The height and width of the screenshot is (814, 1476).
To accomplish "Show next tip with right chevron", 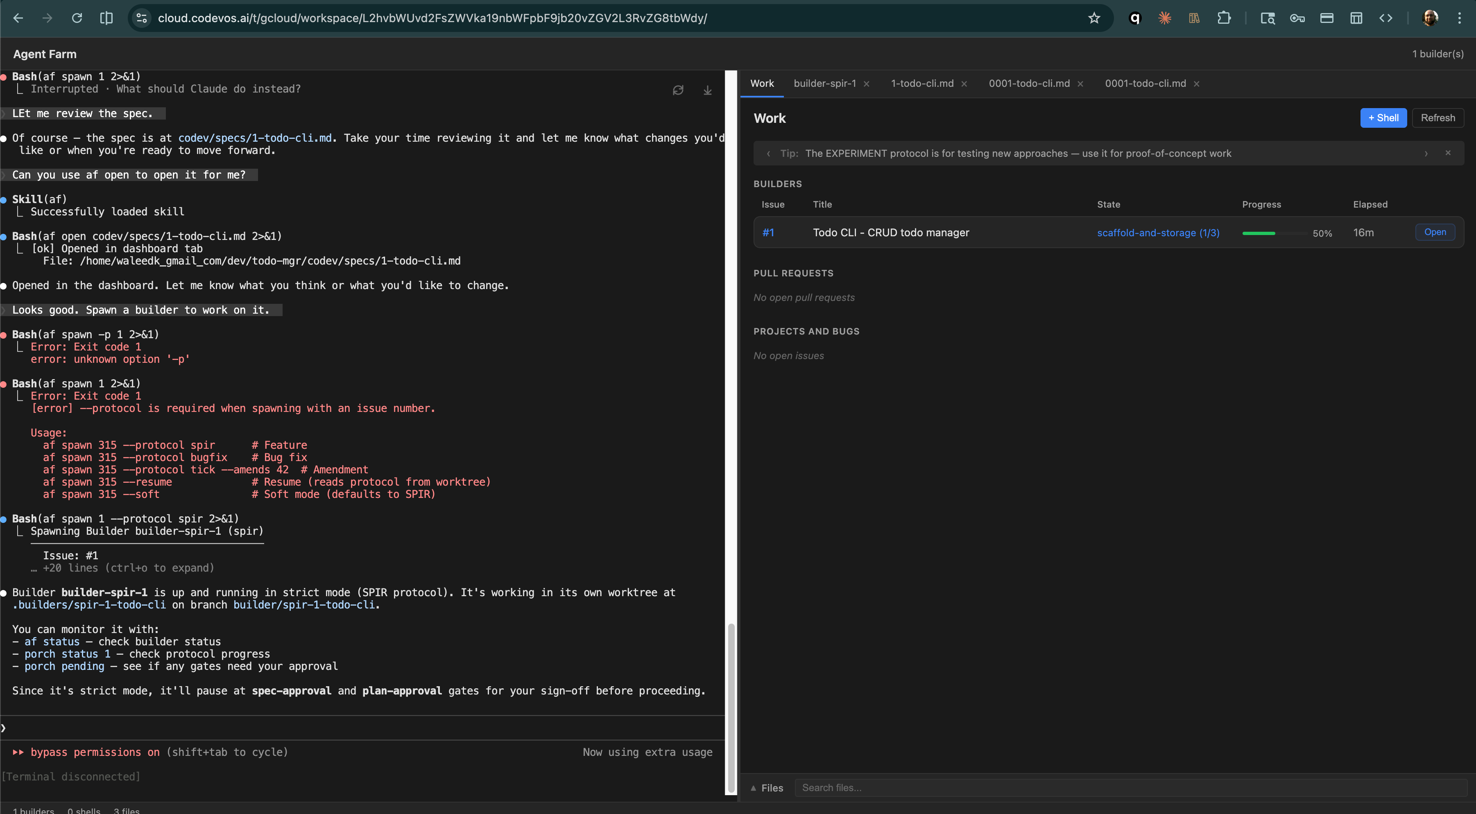I will pos(1426,154).
